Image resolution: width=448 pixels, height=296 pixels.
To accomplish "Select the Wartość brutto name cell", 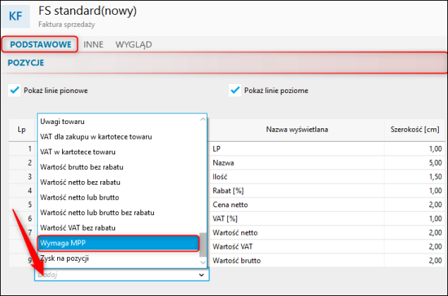I will pos(297,260).
